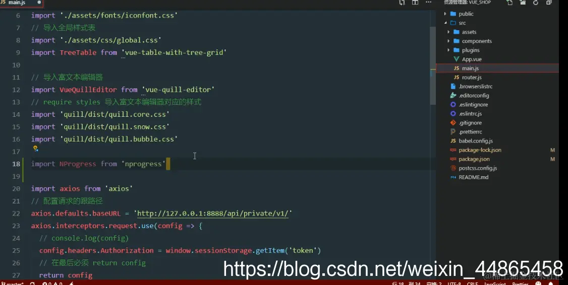Click the npm icon beside package-lock.json
568x285 pixels.
pyautogui.click(x=453, y=150)
